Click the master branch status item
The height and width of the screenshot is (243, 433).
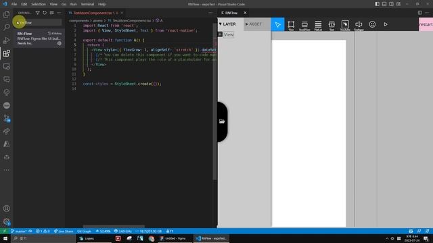(19, 231)
